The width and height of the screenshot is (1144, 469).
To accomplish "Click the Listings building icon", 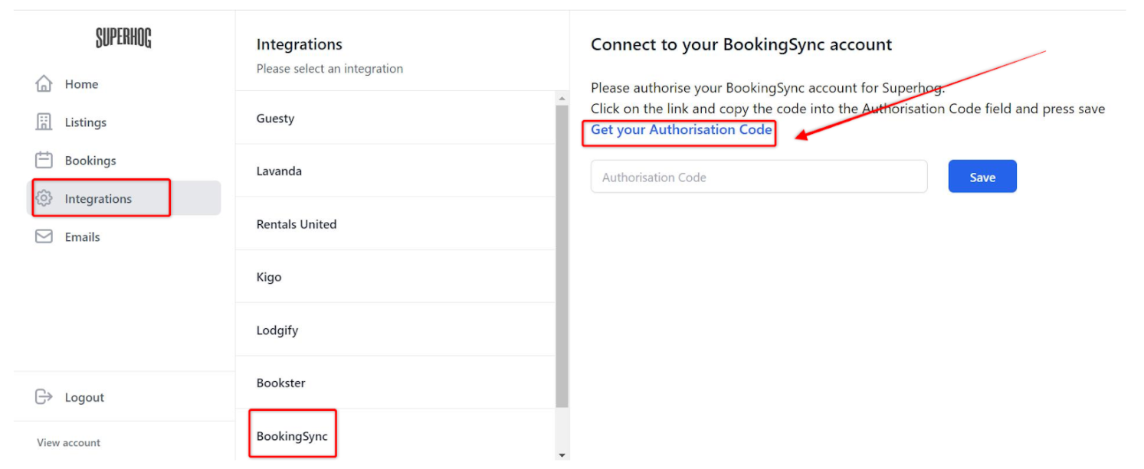I will tap(44, 122).
